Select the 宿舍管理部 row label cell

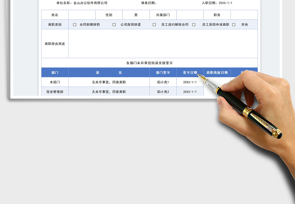pos(55,92)
